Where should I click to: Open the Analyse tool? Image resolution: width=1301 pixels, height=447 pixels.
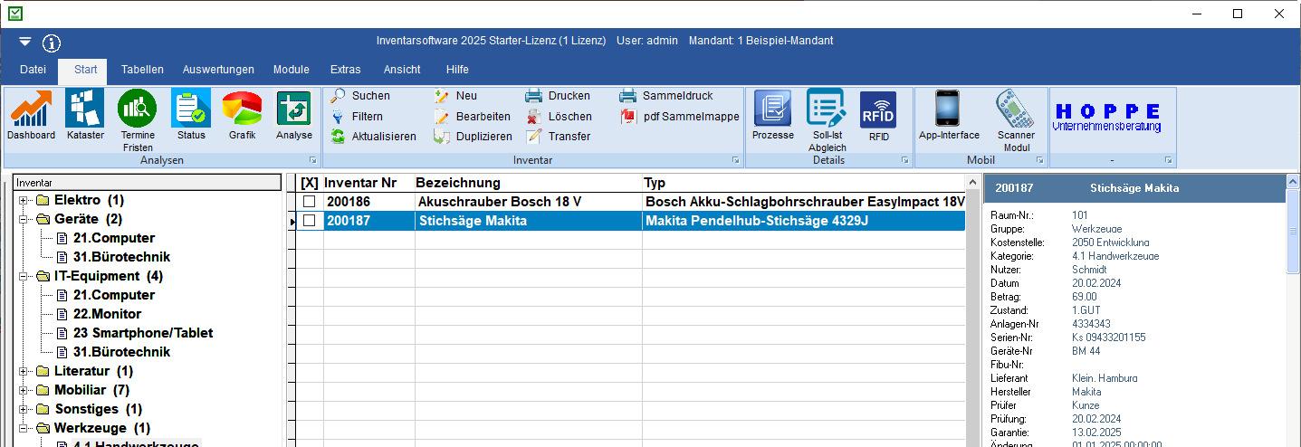pyautogui.click(x=294, y=115)
